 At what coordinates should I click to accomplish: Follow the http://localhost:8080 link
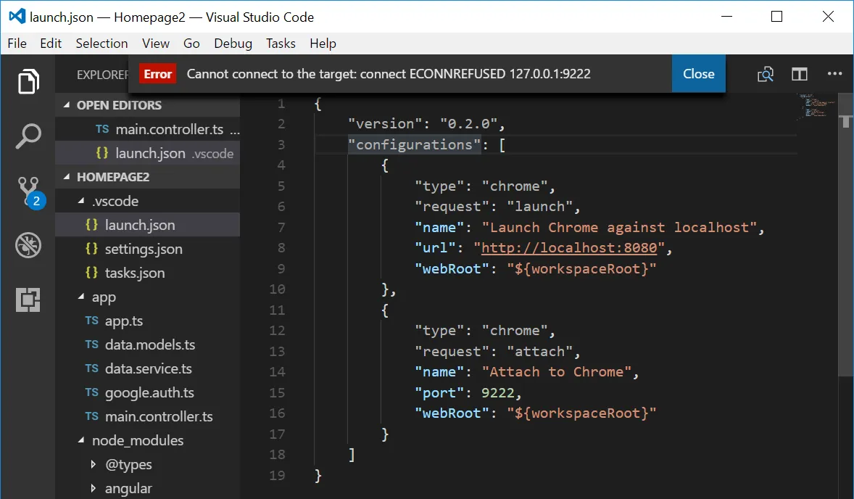pos(569,248)
